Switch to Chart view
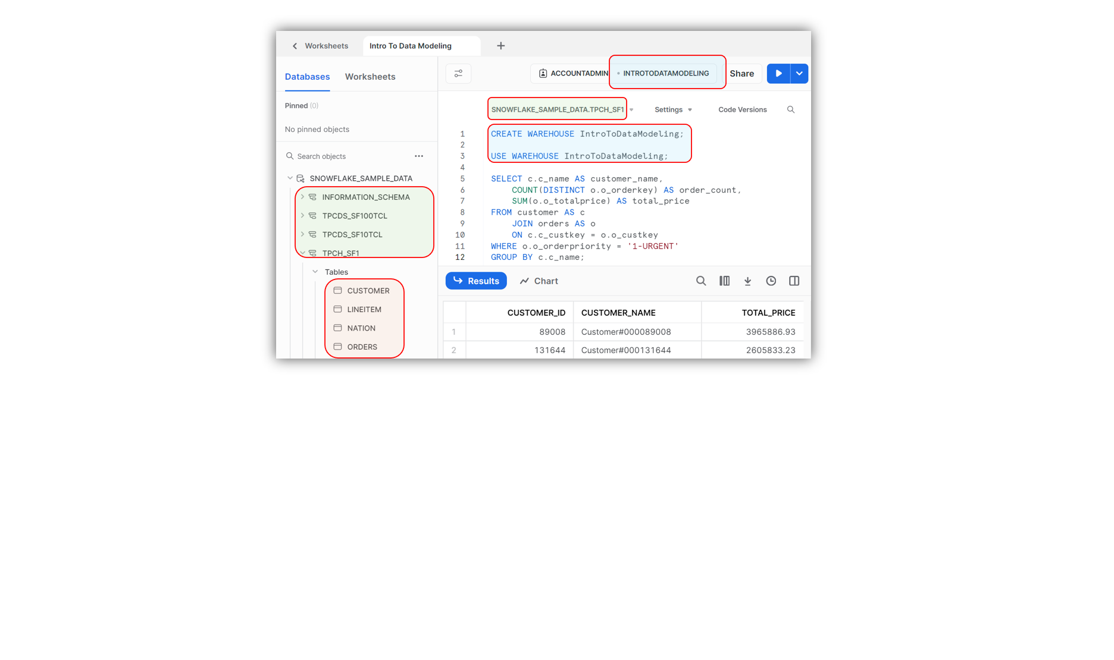 click(x=539, y=281)
